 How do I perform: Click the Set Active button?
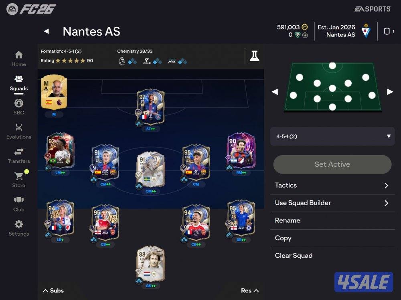(332, 164)
